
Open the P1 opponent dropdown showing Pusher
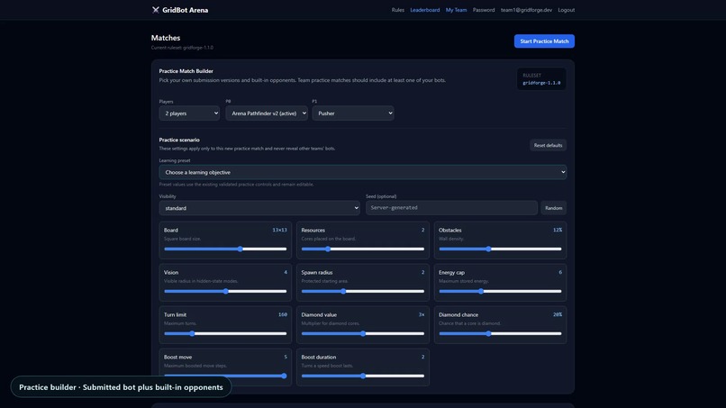pos(353,113)
